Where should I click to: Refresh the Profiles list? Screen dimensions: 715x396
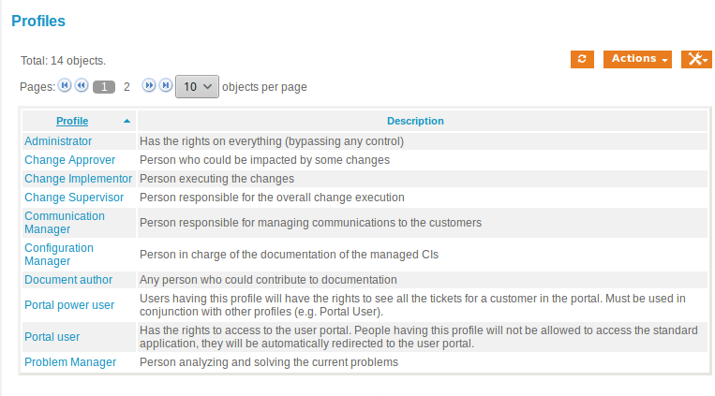[582, 59]
